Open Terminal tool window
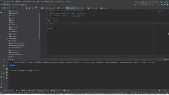This screenshot has width=169, height=95. 67,91
